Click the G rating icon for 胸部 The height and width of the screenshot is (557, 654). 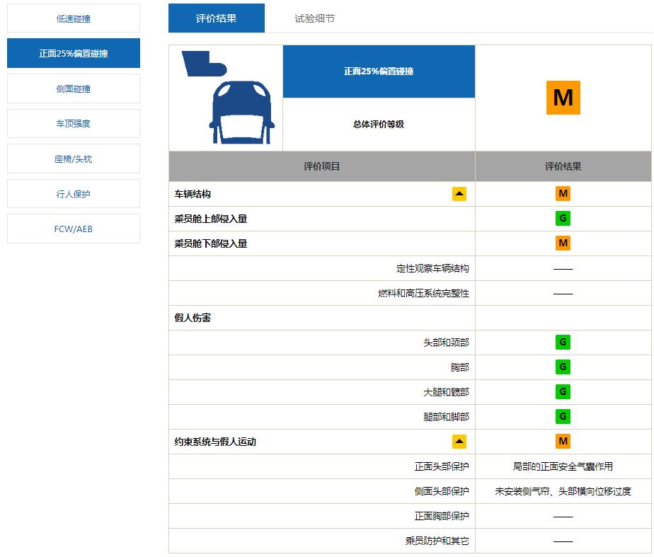coord(563,367)
